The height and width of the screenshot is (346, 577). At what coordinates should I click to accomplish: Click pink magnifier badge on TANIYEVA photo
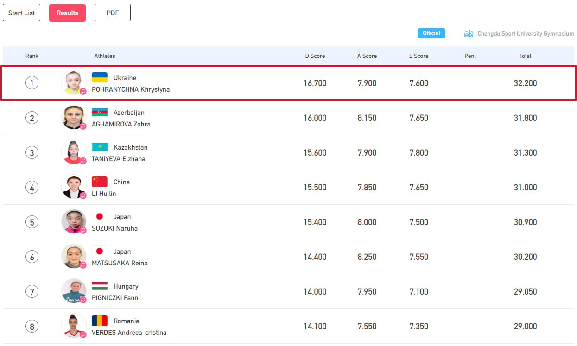click(x=83, y=161)
